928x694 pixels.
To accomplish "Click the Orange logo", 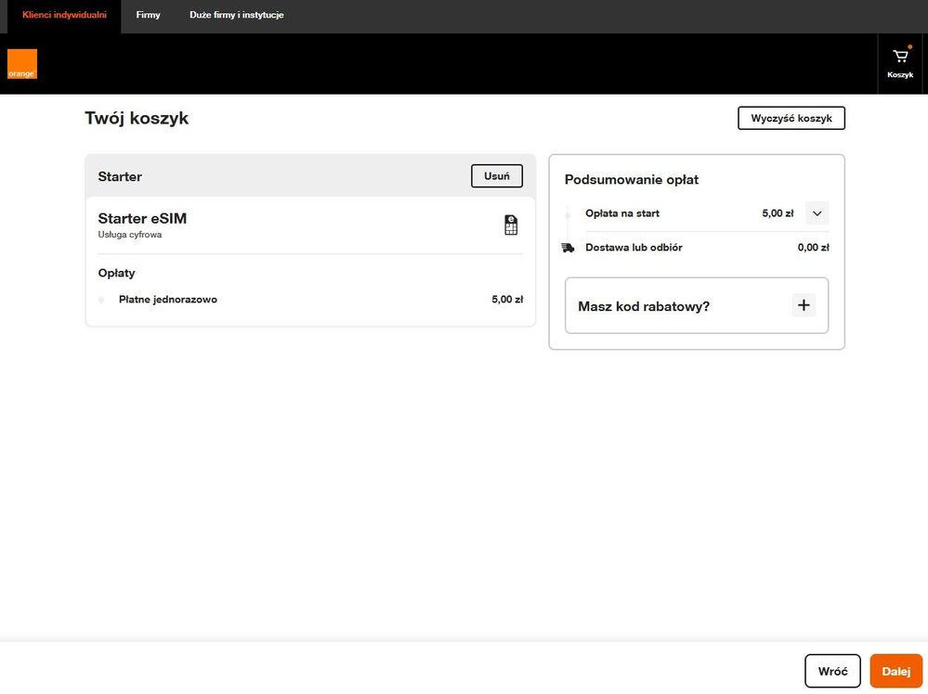I will pos(22,64).
